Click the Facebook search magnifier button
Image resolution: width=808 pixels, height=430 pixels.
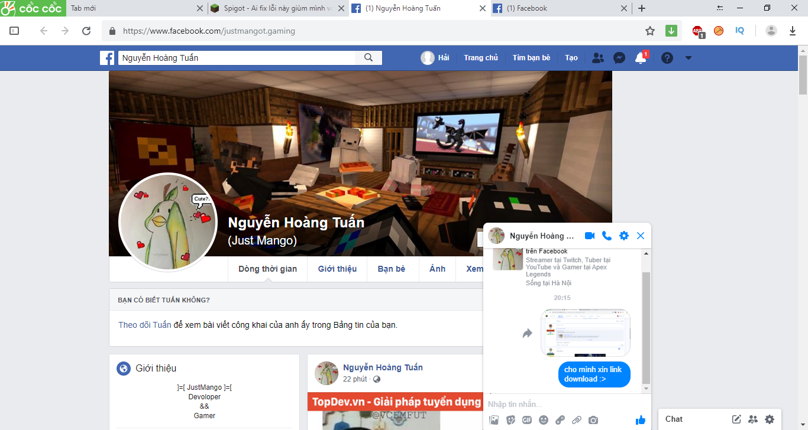coord(369,58)
